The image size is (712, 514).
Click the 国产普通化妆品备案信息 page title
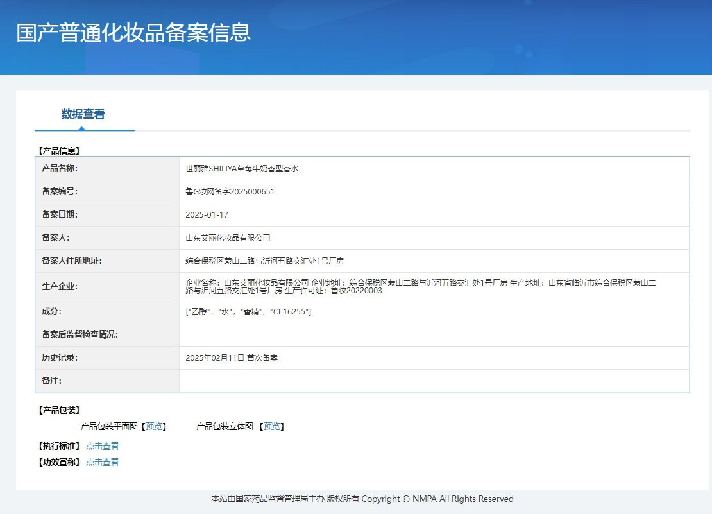click(133, 33)
